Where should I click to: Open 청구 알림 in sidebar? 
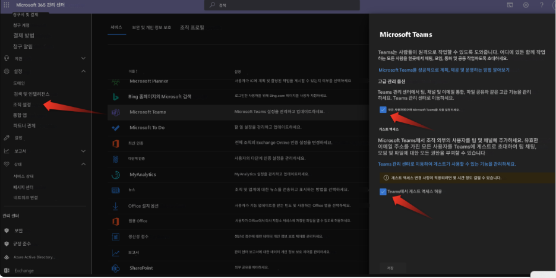click(23, 46)
